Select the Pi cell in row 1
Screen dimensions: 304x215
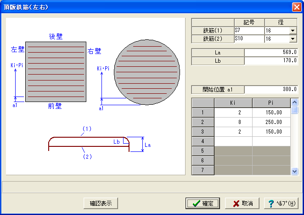pos(271,113)
